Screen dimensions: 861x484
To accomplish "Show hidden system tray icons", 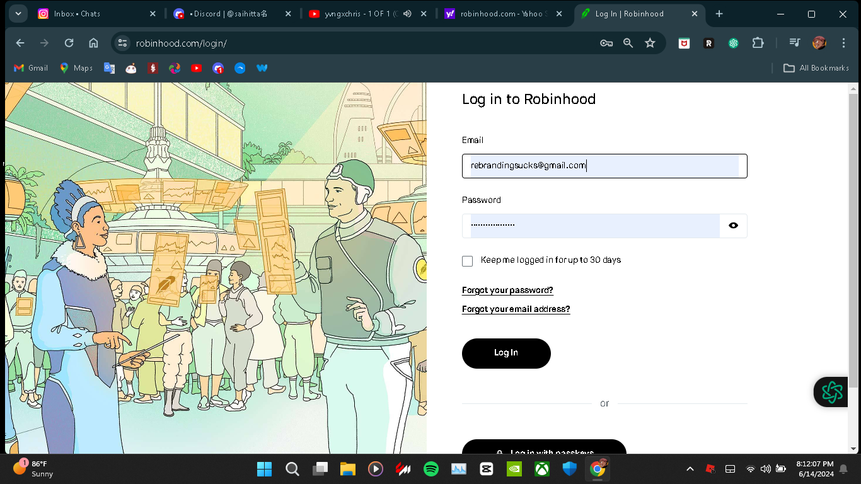I will [690, 469].
